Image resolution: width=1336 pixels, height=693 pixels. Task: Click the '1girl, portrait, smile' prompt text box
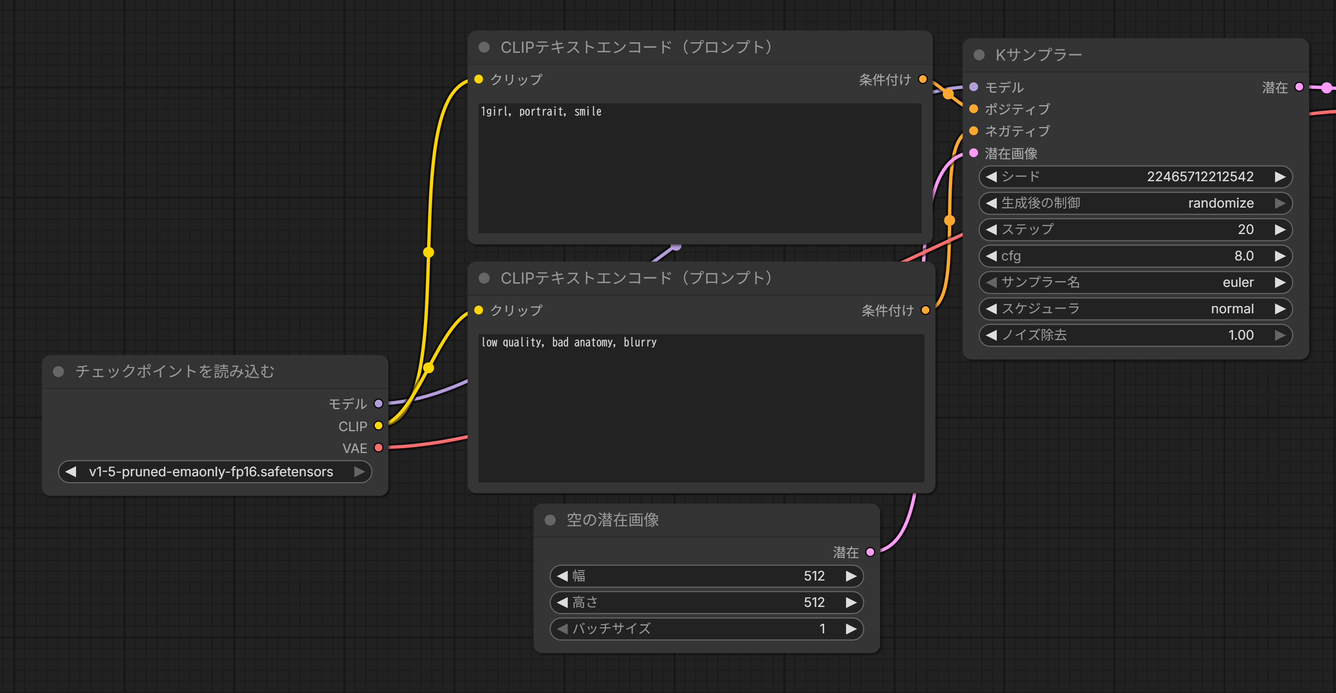[699, 168]
